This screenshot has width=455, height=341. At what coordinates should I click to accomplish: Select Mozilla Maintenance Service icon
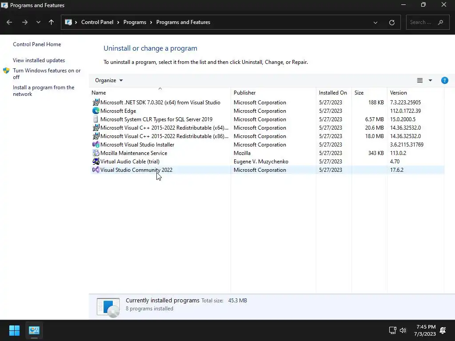click(x=96, y=153)
